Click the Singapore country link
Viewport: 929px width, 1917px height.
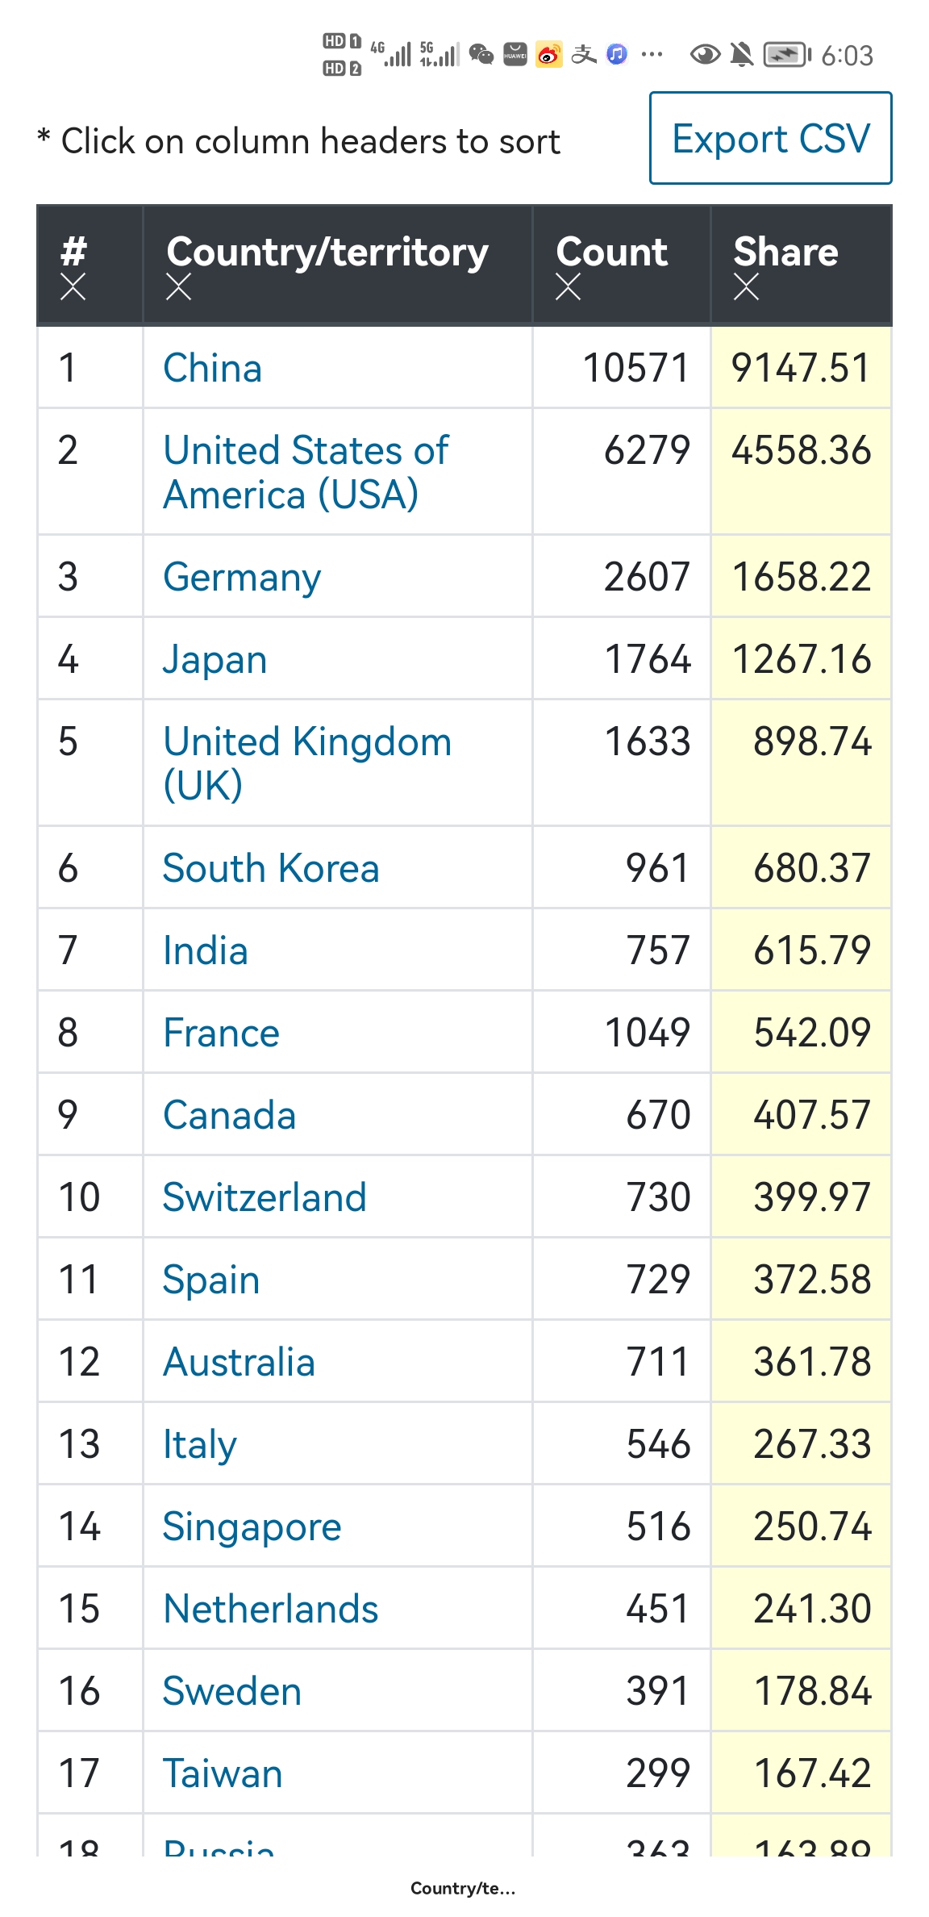click(252, 1526)
